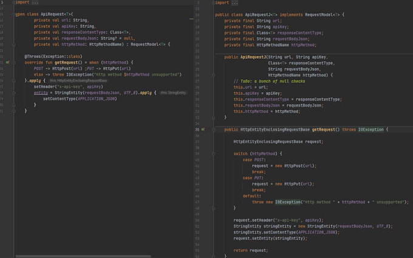Click 'return request;' statement in Java pane

pyautogui.click(x=250, y=250)
